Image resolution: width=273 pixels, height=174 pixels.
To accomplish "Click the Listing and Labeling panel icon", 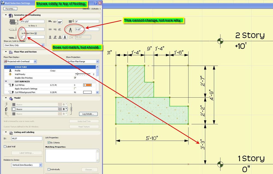I will 11,133.
